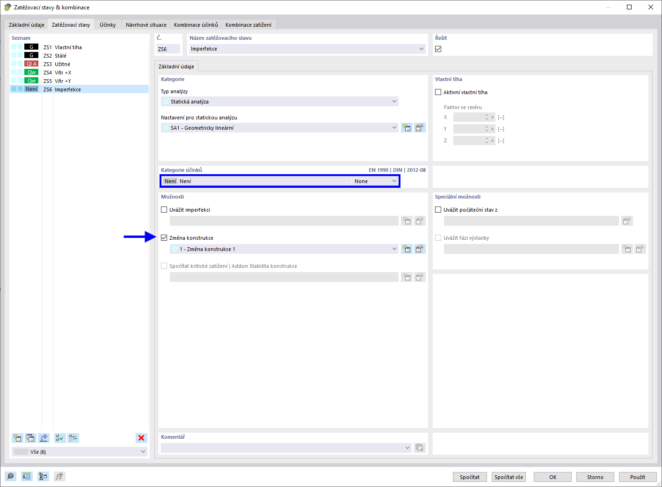Select ZS6 Imperfekce in the list

pyautogui.click(x=79, y=89)
